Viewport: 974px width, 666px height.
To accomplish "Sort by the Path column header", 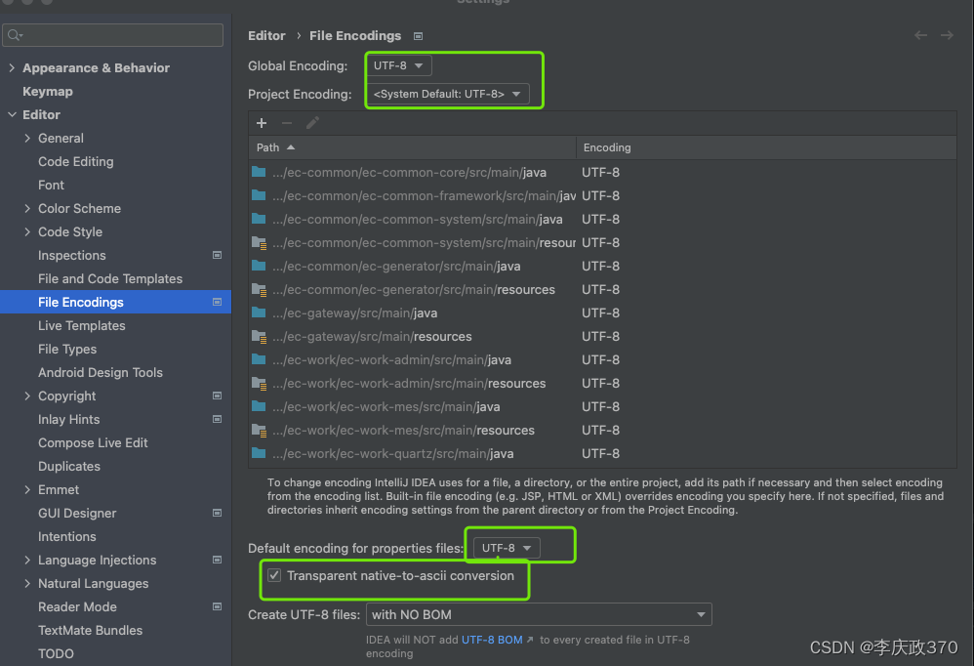I will coord(412,147).
